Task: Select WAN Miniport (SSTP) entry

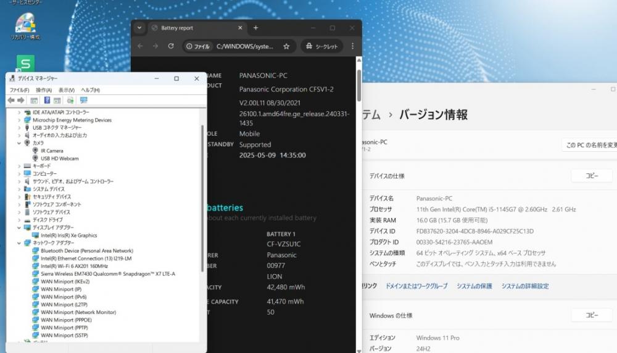Action: pos(64,335)
